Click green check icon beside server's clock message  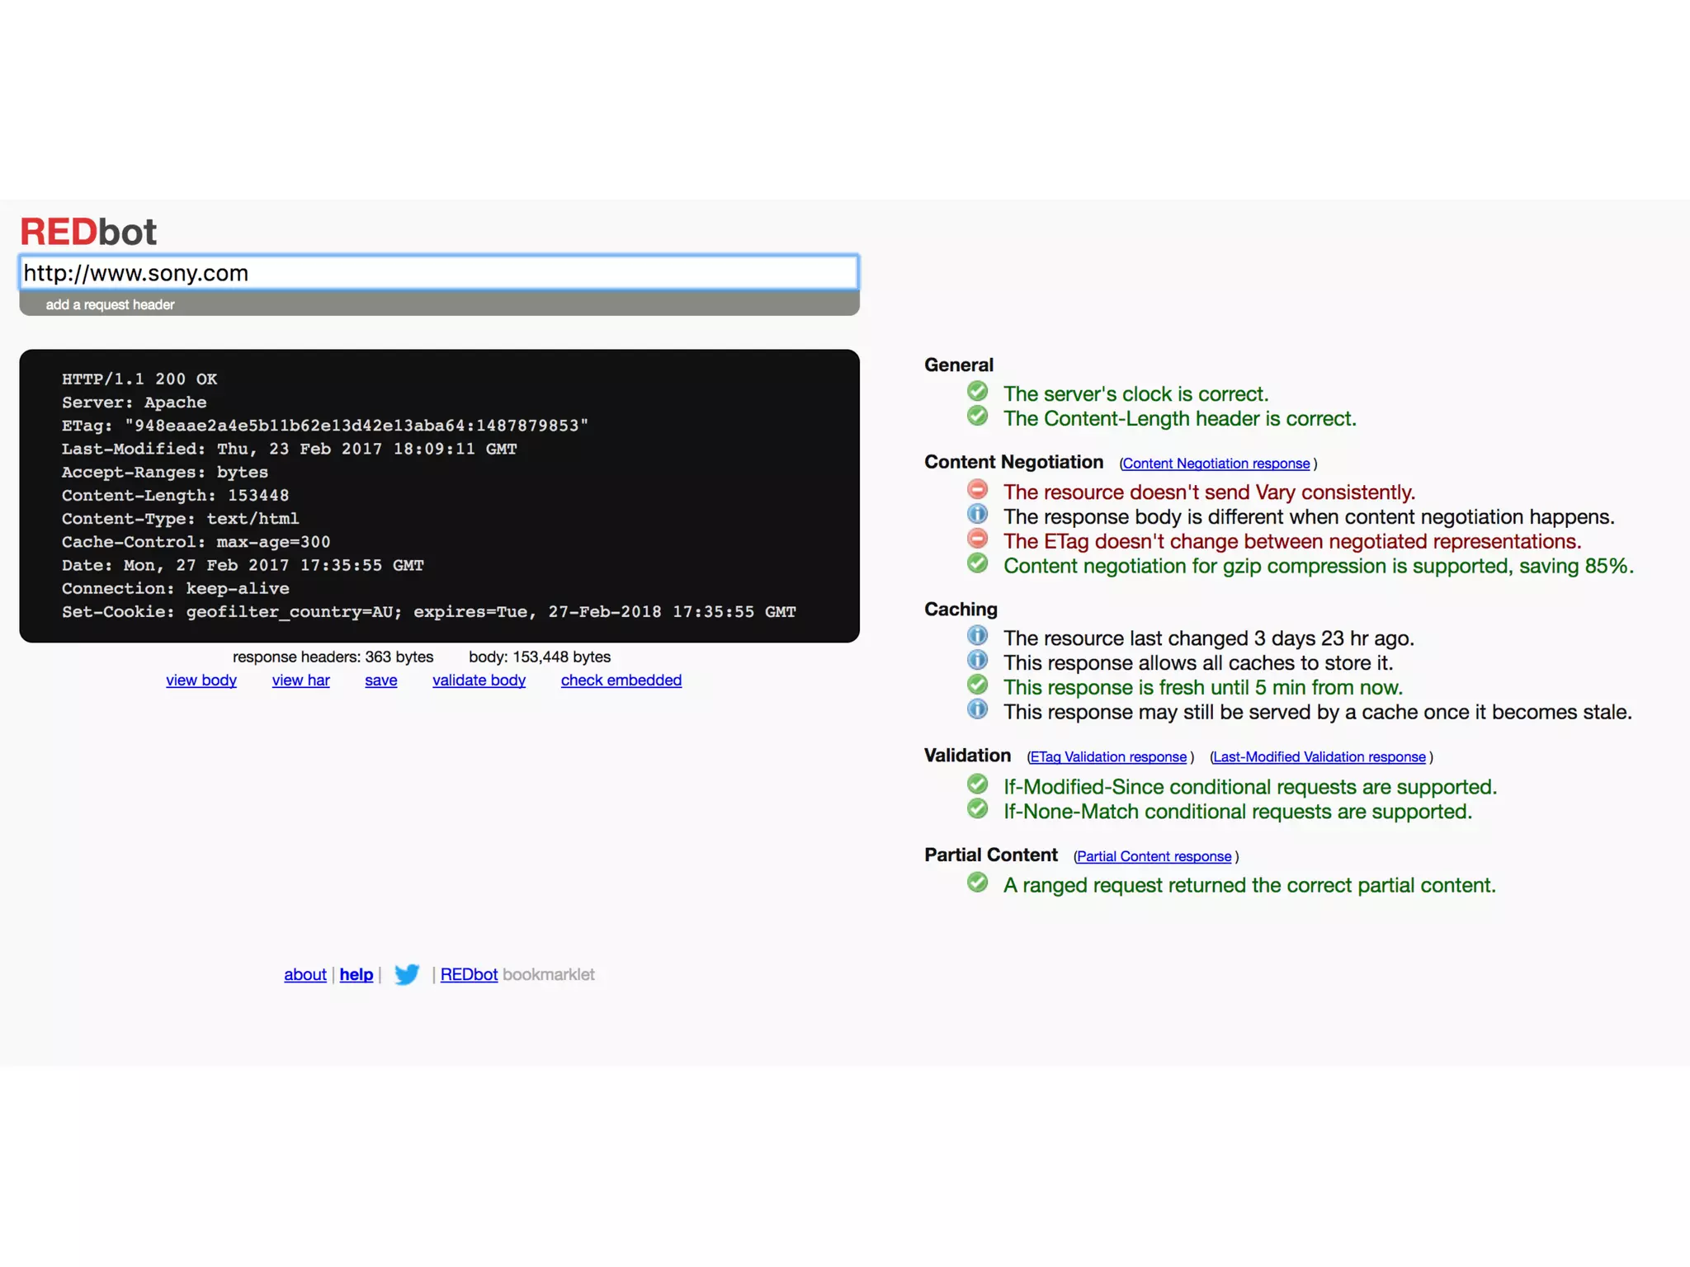[977, 392]
